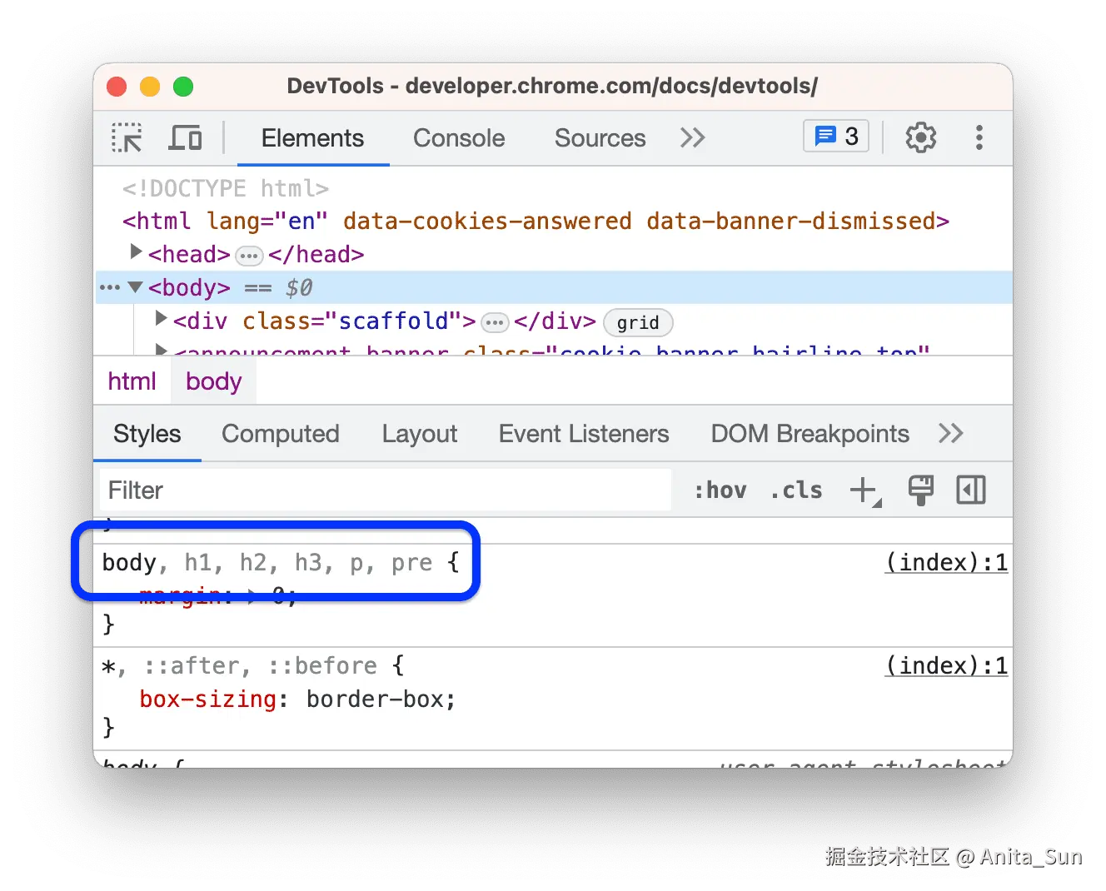Click the macOS yellow minimize button
This screenshot has width=1106, height=891.
point(150,87)
